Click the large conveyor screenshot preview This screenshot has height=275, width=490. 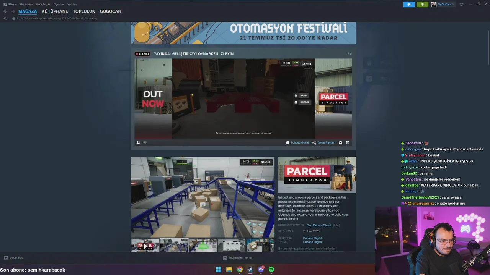(x=203, y=197)
